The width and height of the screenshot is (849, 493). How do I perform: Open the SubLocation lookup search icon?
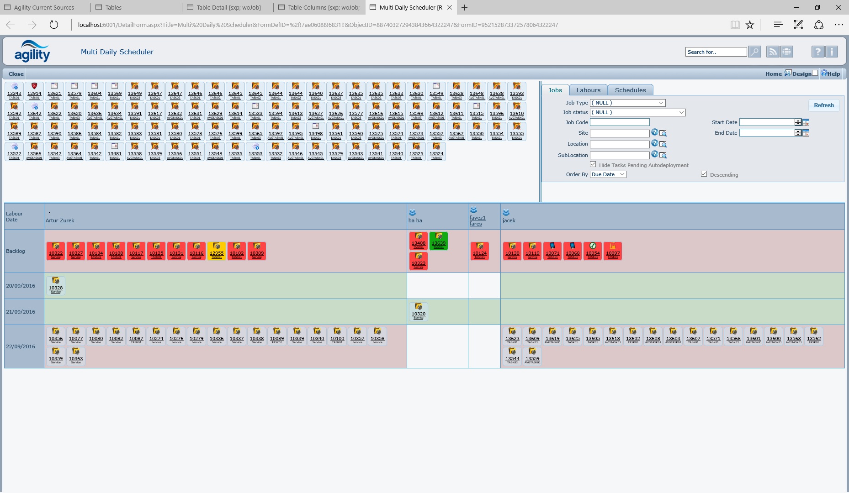(663, 155)
